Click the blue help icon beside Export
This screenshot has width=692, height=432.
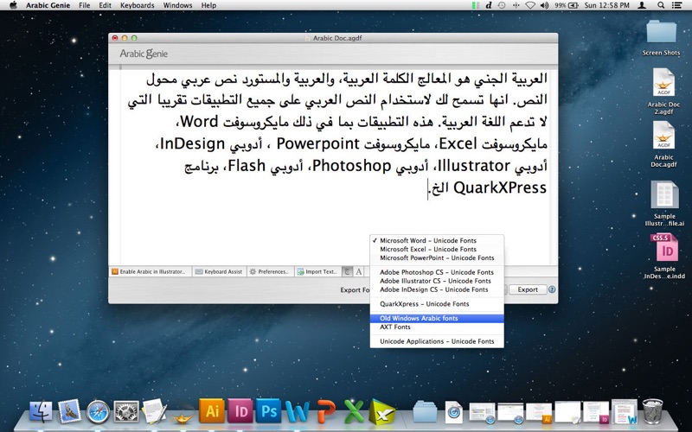pos(551,290)
